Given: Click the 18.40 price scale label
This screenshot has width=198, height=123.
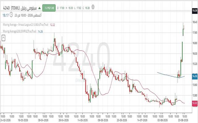Looking at the screenshot, I should 195,22.
